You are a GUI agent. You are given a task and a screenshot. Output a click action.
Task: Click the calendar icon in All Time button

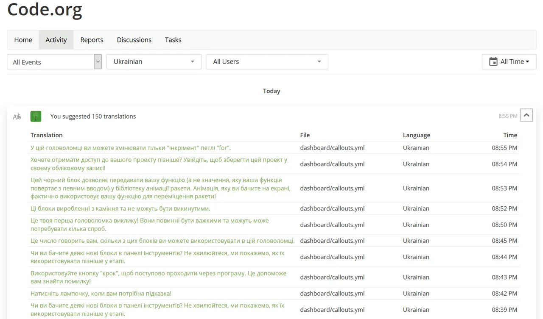click(x=493, y=62)
